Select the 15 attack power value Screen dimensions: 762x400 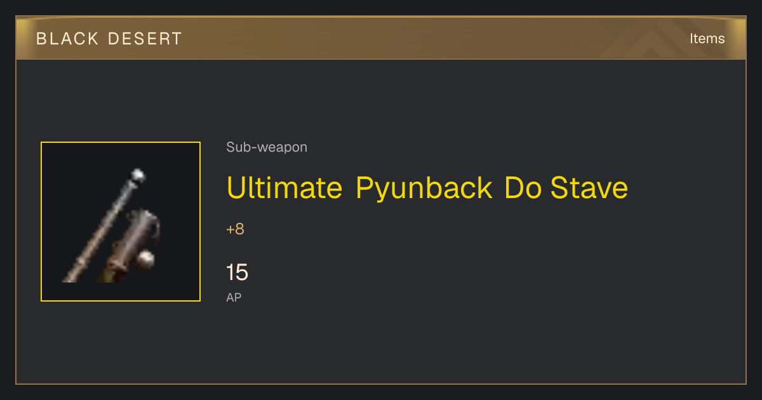(x=237, y=272)
